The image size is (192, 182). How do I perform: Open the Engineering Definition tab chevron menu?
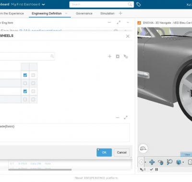(x=66, y=13)
